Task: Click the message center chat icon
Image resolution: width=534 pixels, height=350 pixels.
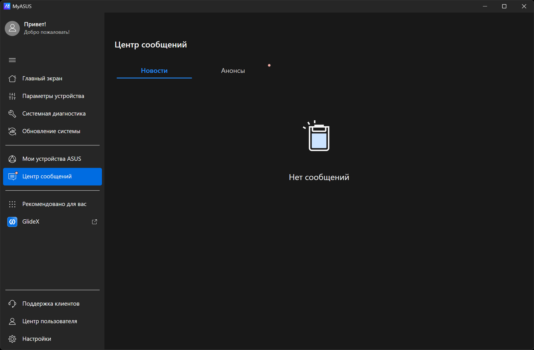Action: point(13,176)
